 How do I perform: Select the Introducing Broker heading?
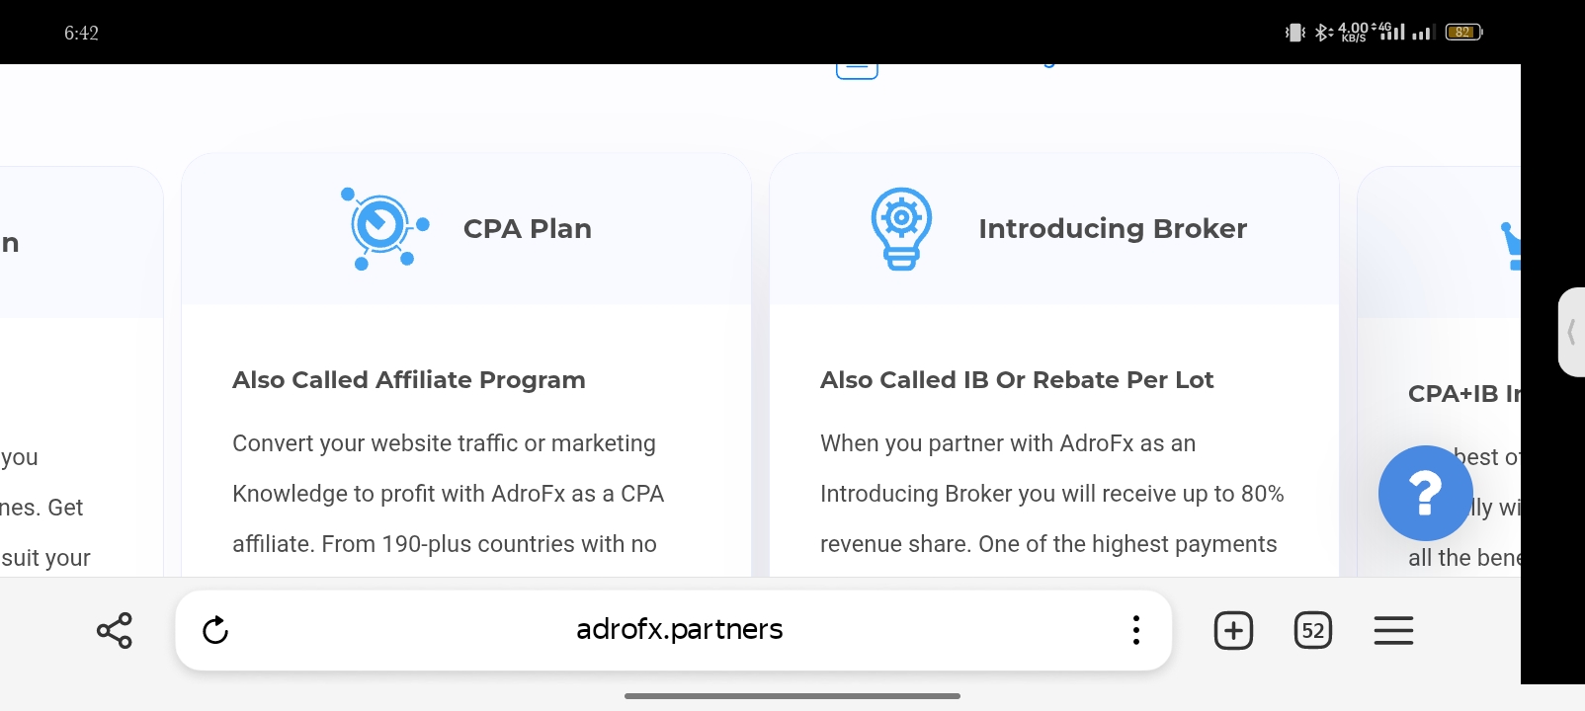(1113, 229)
